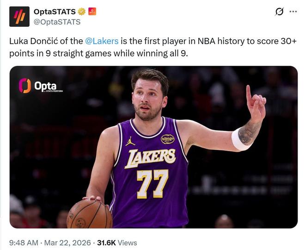Follow the @Lakers mention link

click(x=102, y=41)
